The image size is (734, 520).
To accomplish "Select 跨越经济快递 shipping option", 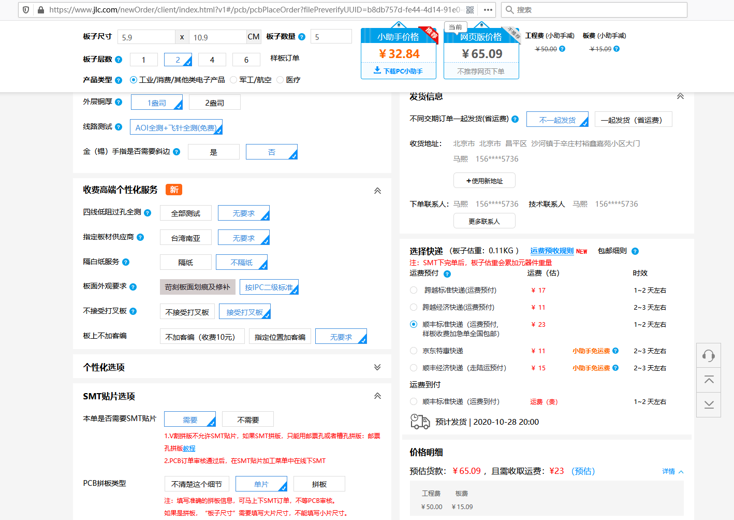I will click(414, 307).
